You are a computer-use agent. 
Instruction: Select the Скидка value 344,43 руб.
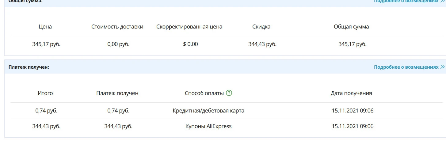[x=262, y=44]
